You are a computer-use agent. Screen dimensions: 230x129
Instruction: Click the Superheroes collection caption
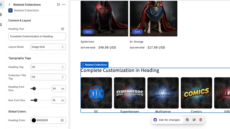tap(130, 112)
